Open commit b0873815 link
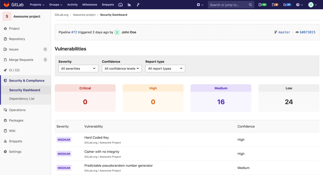The height and width of the screenshot is (175, 323). pos(307,32)
